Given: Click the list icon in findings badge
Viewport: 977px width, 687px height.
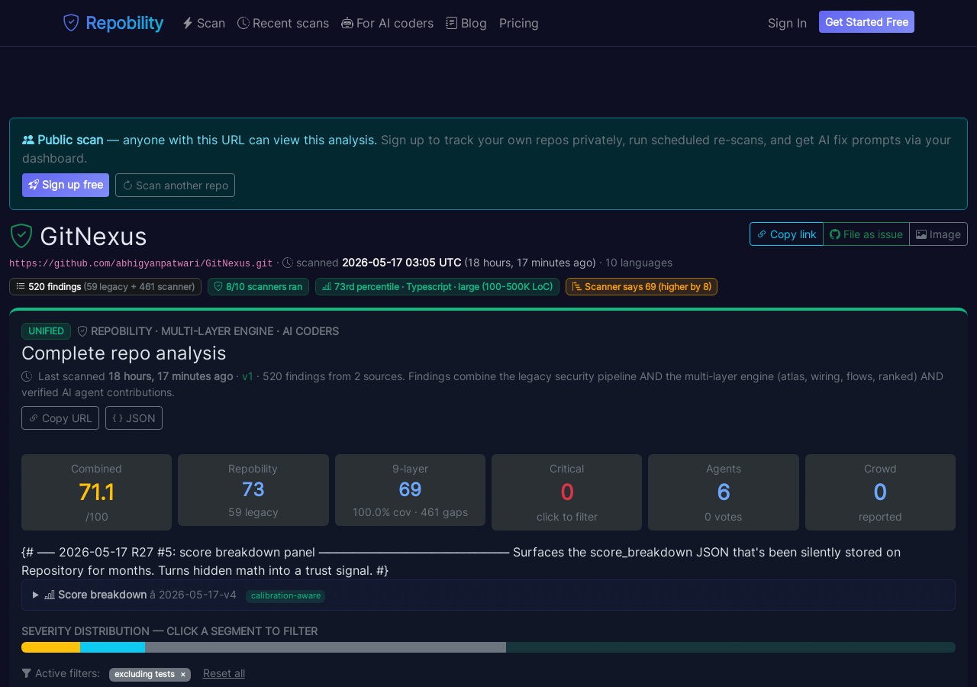Looking at the screenshot, I should tap(21, 286).
